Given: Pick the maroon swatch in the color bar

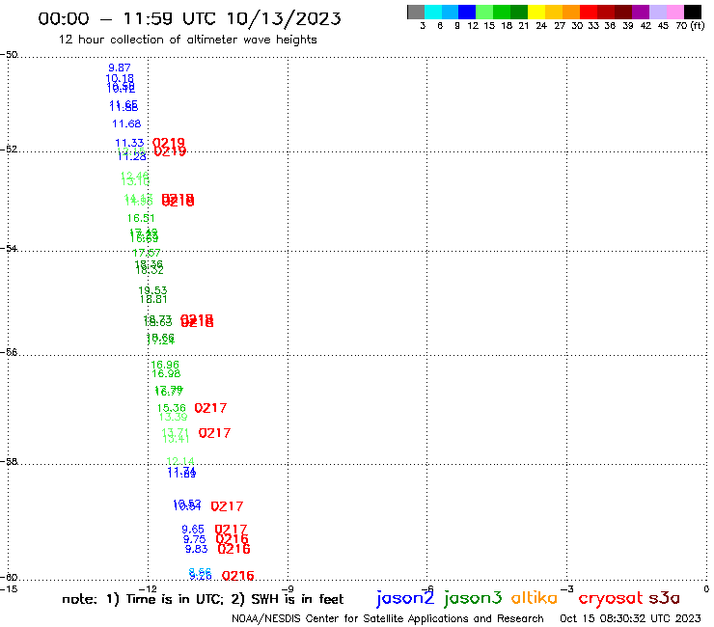Looking at the screenshot, I should 623,12.
